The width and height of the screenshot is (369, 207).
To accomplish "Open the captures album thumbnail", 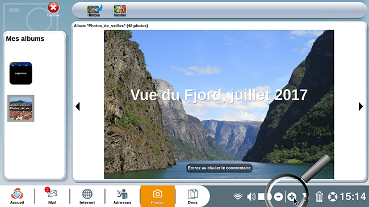I will 20,73.
